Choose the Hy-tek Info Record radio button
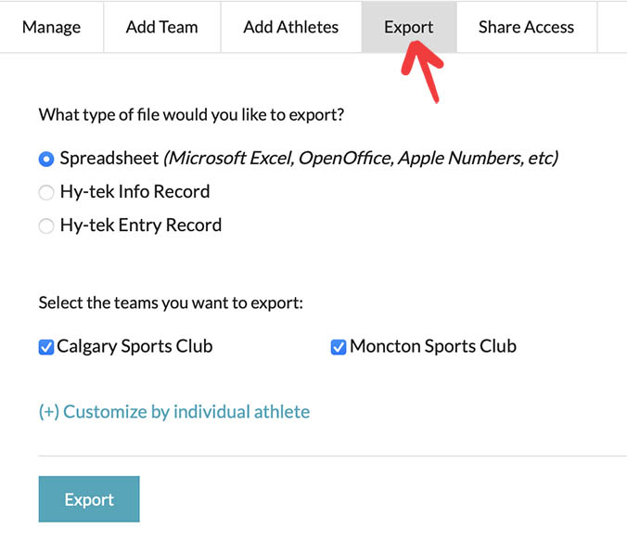The image size is (627, 541). pyautogui.click(x=46, y=192)
